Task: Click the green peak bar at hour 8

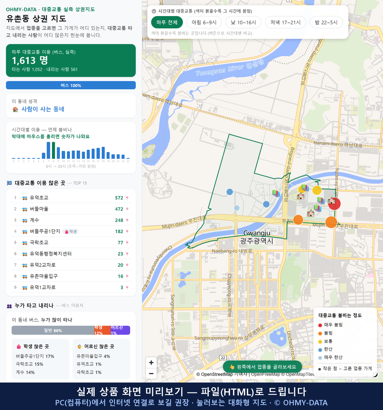Action: [53, 150]
